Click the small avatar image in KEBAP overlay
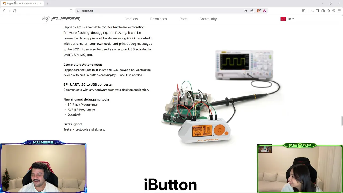The width and height of the screenshot is (343, 193). click(x=265, y=149)
